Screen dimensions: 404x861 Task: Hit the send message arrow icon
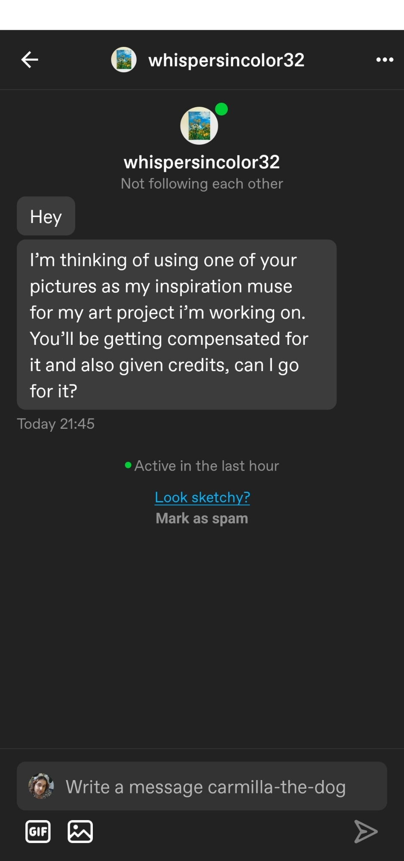coord(366,831)
